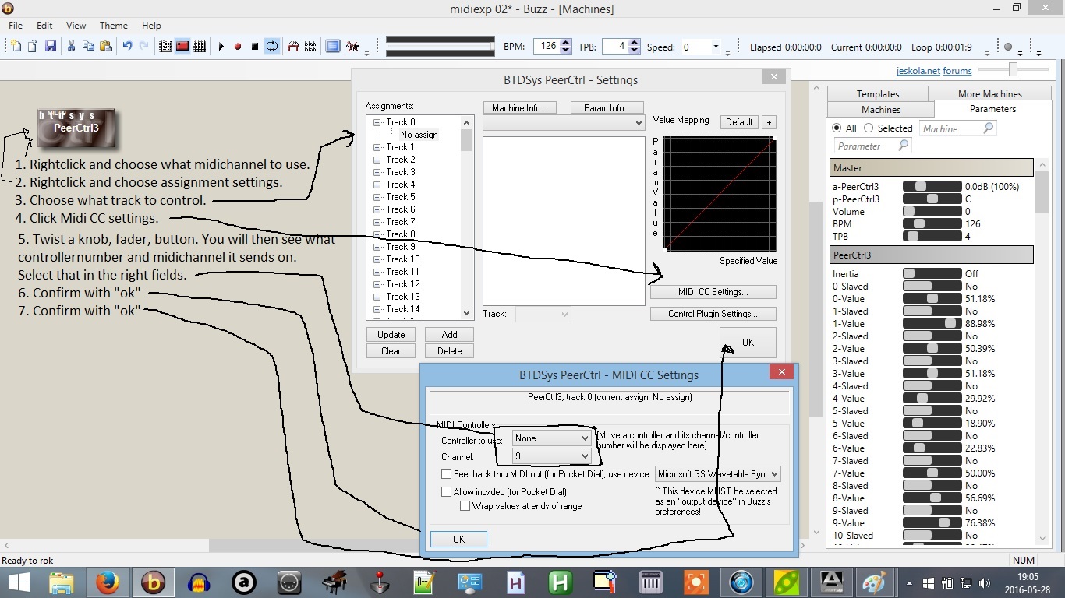Click the PeerCtrl3 machine box

pyautogui.click(x=76, y=128)
